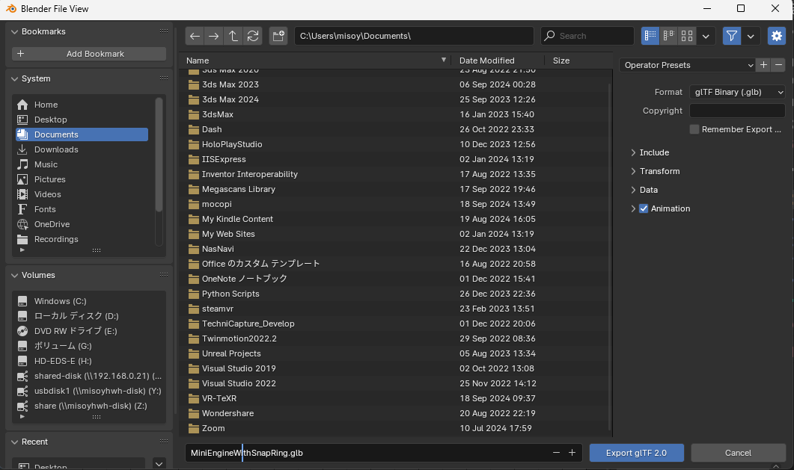Open the Windows (C:) volume
This screenshot has height=470, width=794.
(60, 301)
